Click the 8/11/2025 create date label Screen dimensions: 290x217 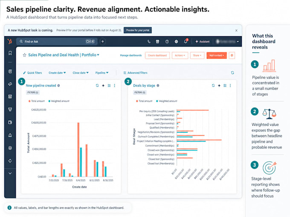click(95, 180)
